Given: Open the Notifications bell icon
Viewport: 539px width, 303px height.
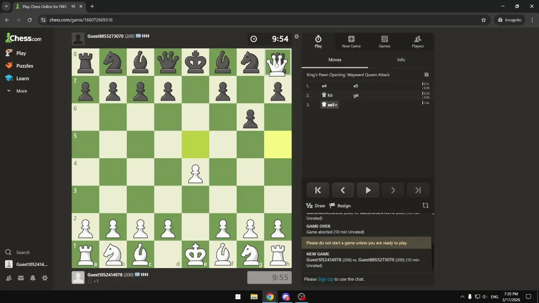Looking at the screenshot, I should point(33,278).
